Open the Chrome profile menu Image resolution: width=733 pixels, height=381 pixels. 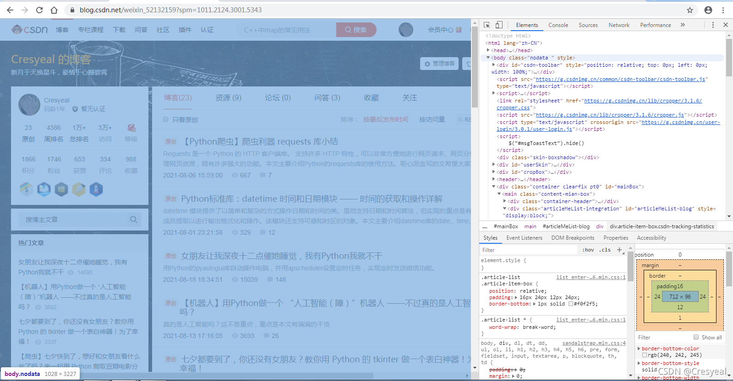pyautogui.click(x=708, y=10)
